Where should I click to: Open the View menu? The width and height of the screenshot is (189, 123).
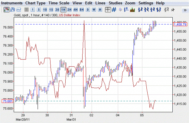click(x=77, y=3)
